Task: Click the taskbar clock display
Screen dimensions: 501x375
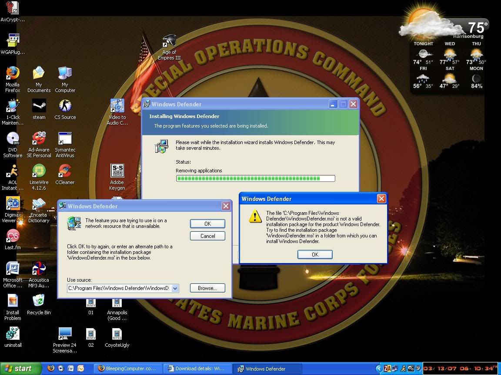Action: click(461, 368)
